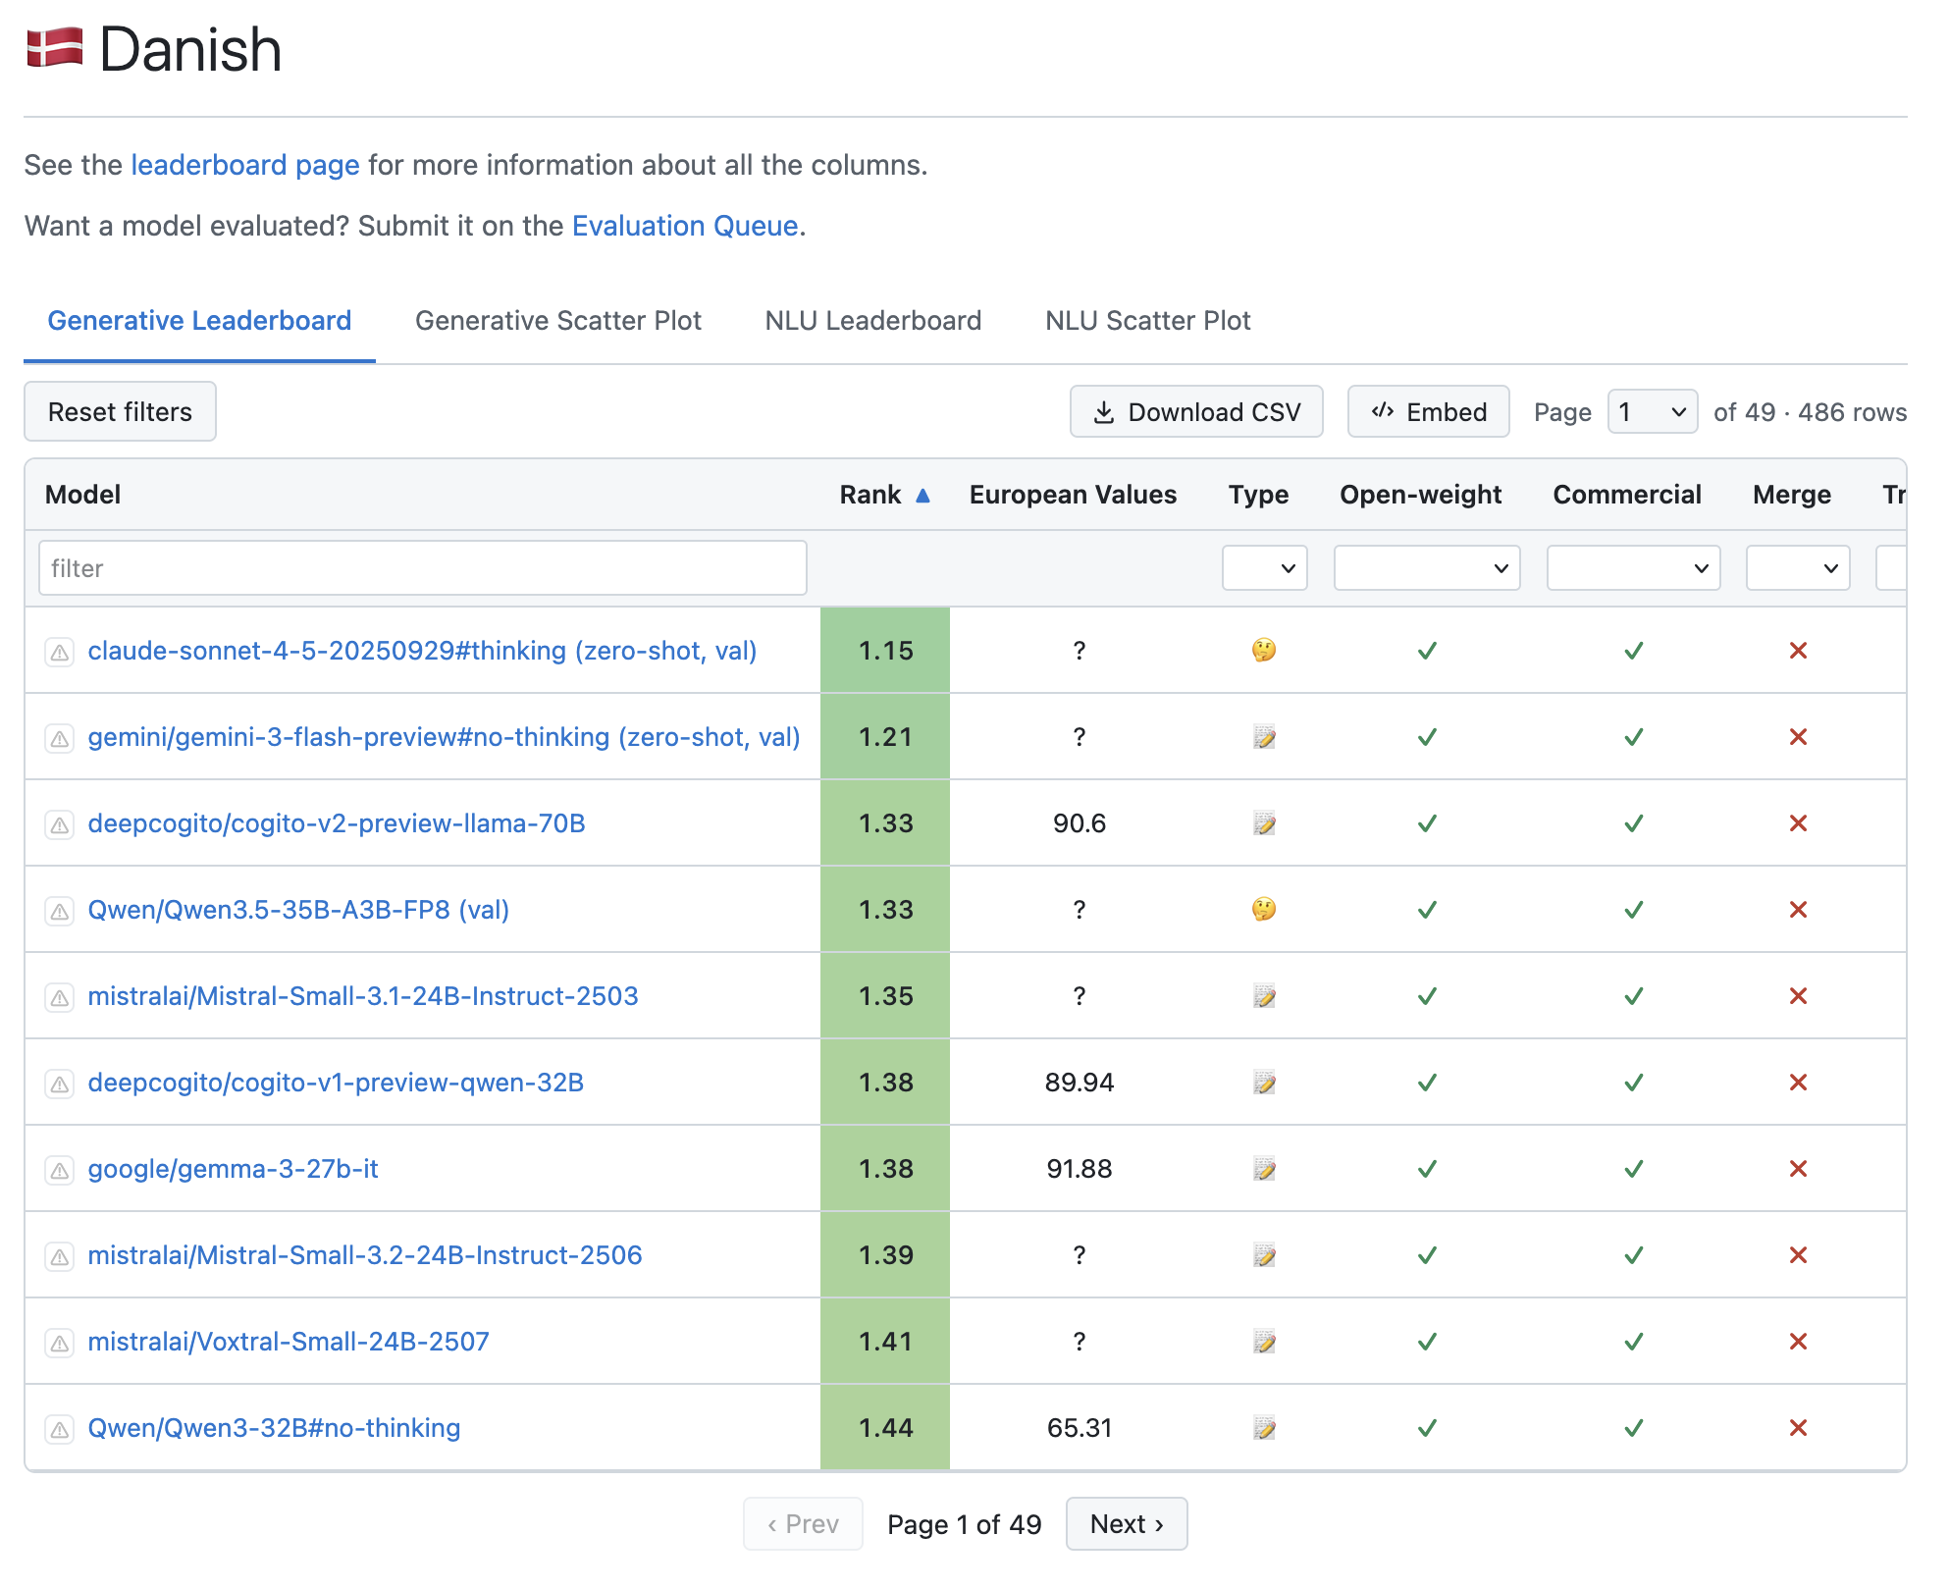Screen dimensions: 1949x1588
Task: Click the 1.15 rank cell
Action: click(x=885, y=651)
